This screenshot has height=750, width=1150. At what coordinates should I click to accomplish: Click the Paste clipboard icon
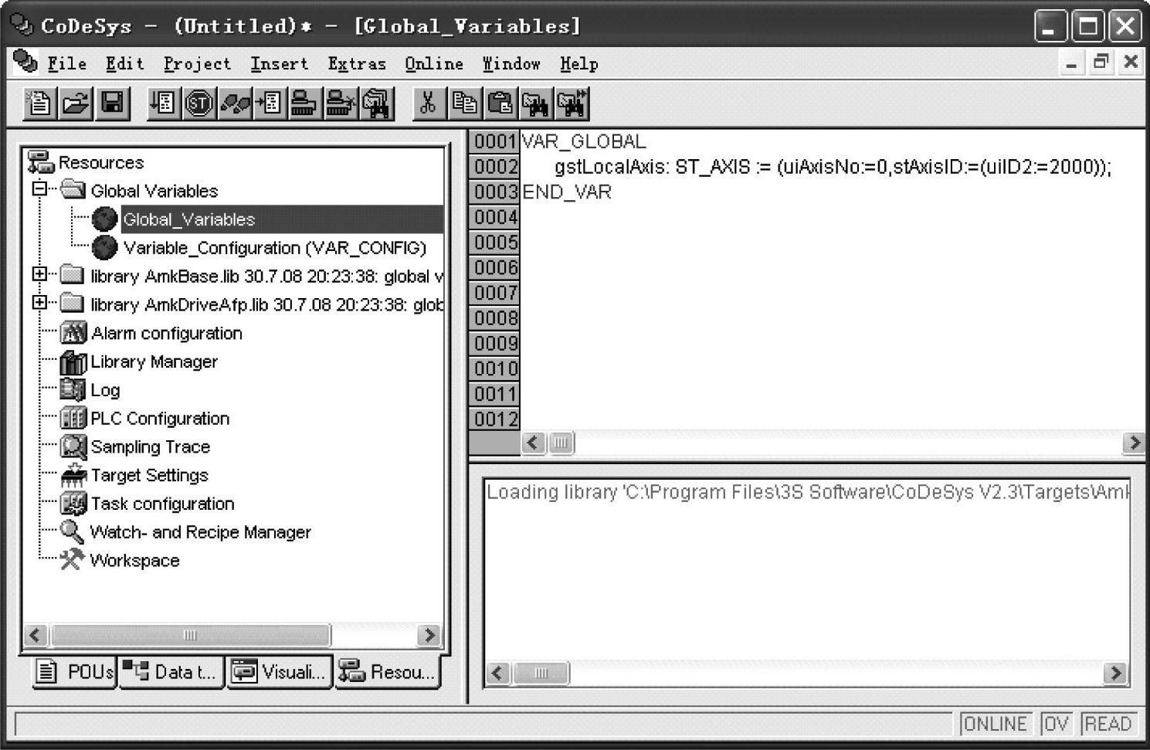[x=500, y=104]
